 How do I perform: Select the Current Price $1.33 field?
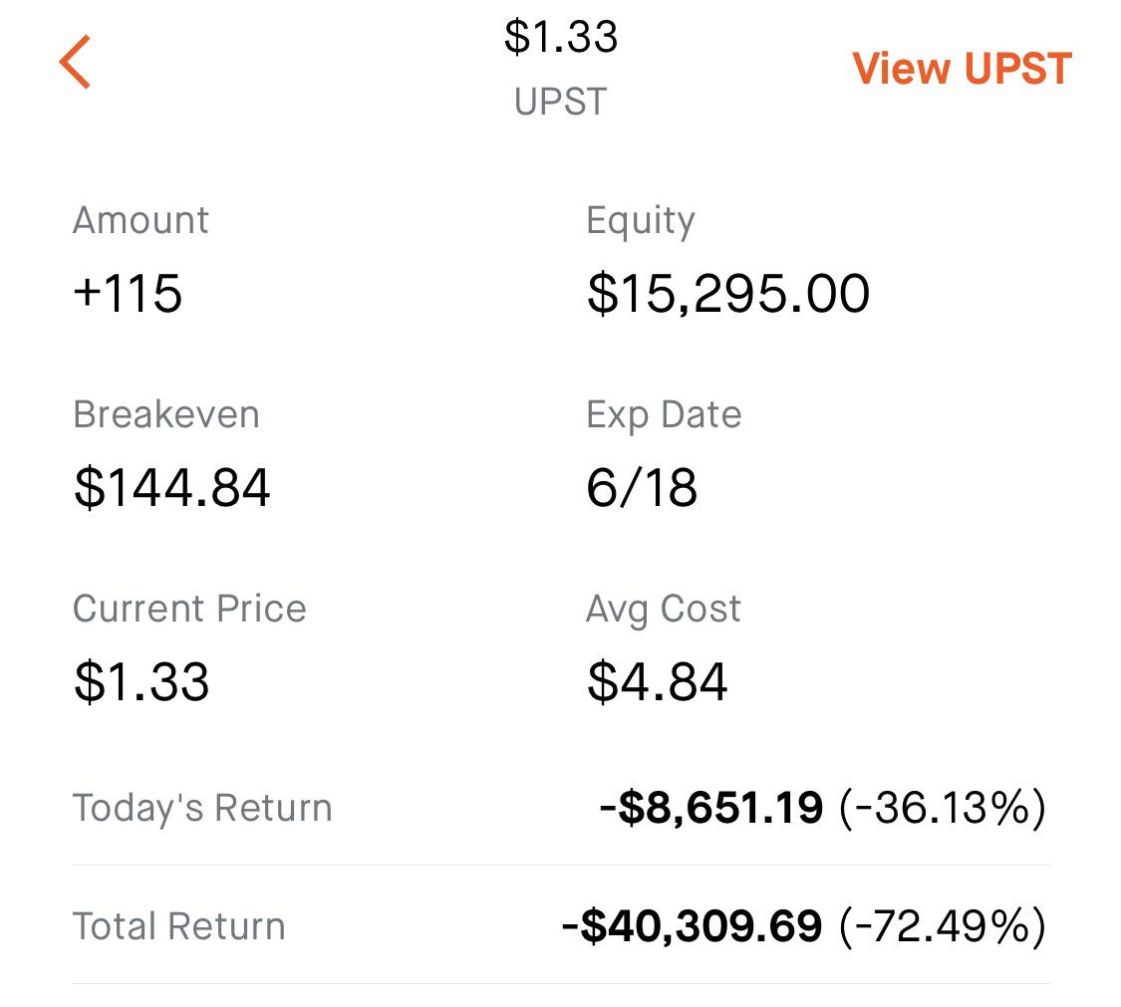(141, 681)
